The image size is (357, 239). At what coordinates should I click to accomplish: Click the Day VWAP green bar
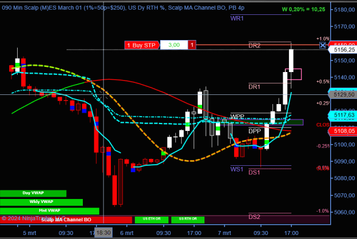point(33,193)
